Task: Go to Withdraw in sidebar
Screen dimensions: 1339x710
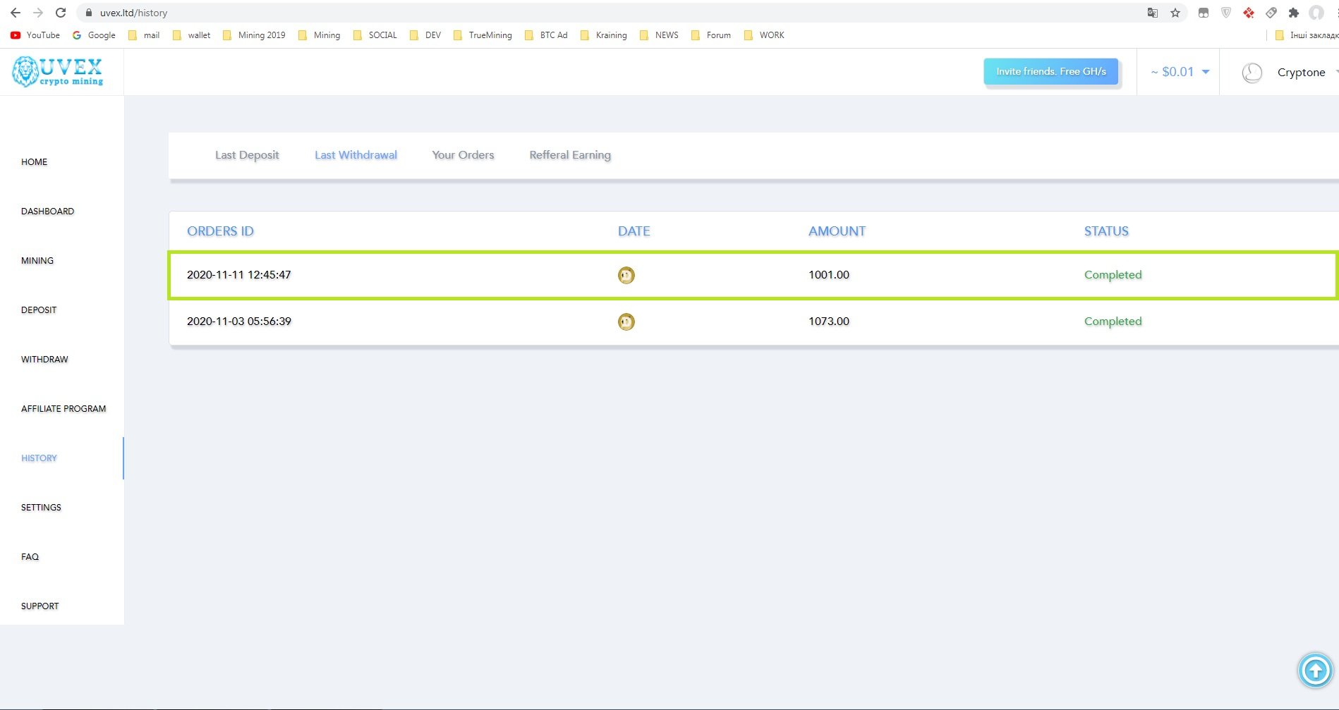Action: tap(44, 360)
